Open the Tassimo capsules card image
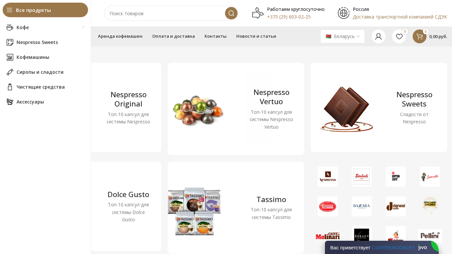 [x=194, y=211]
